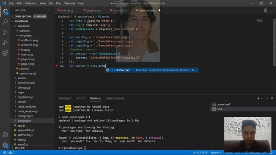Viewport: 276px width, 155px height.
Task: Click the Explorer more actions ellipsis
Action: click(50, 10)
